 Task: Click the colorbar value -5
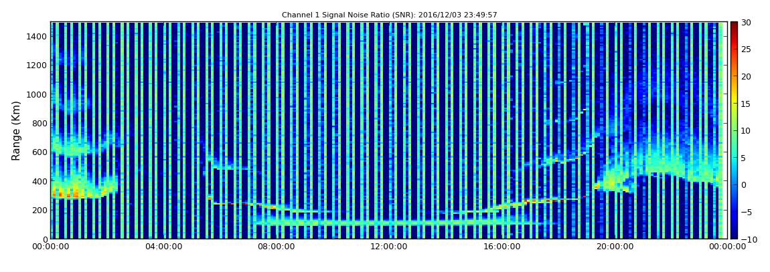coord(747,213)
